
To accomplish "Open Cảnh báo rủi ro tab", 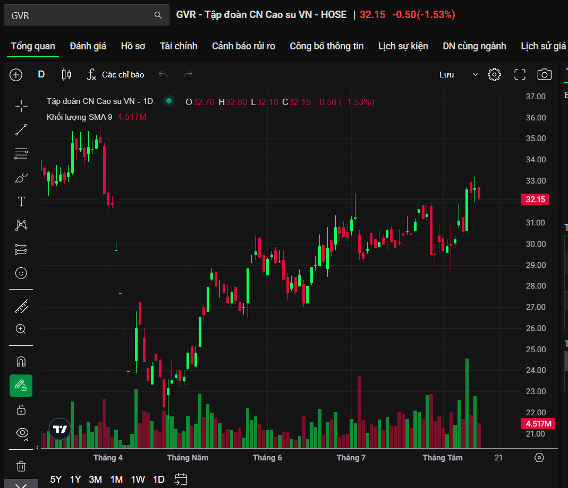I will [x=243, y=46].
